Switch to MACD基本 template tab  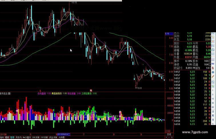pyautogui.click(x=27, y=138)
